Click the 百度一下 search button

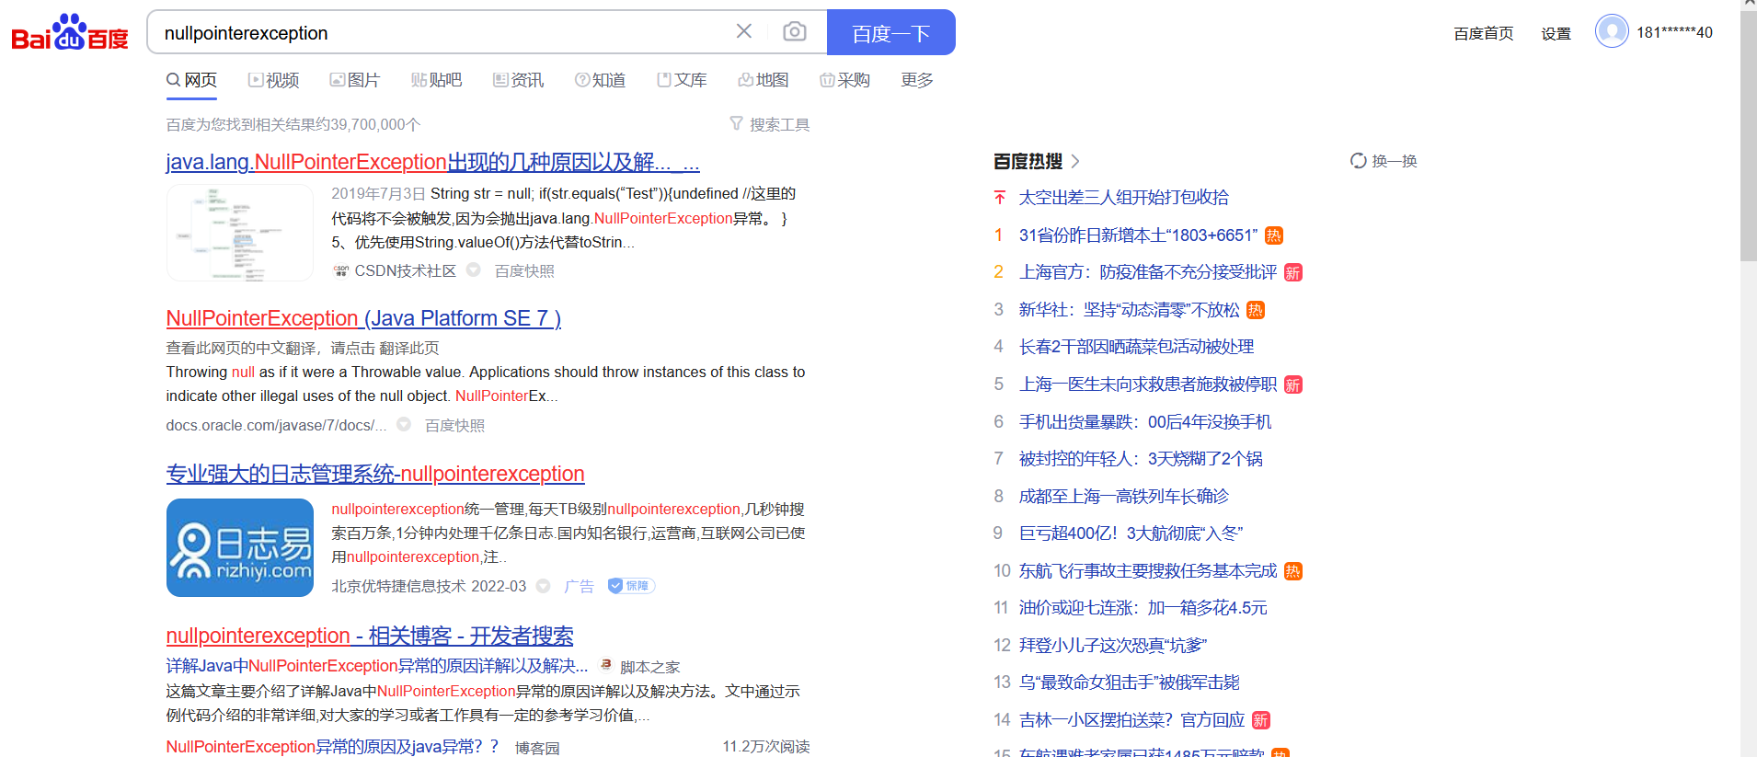890,32
